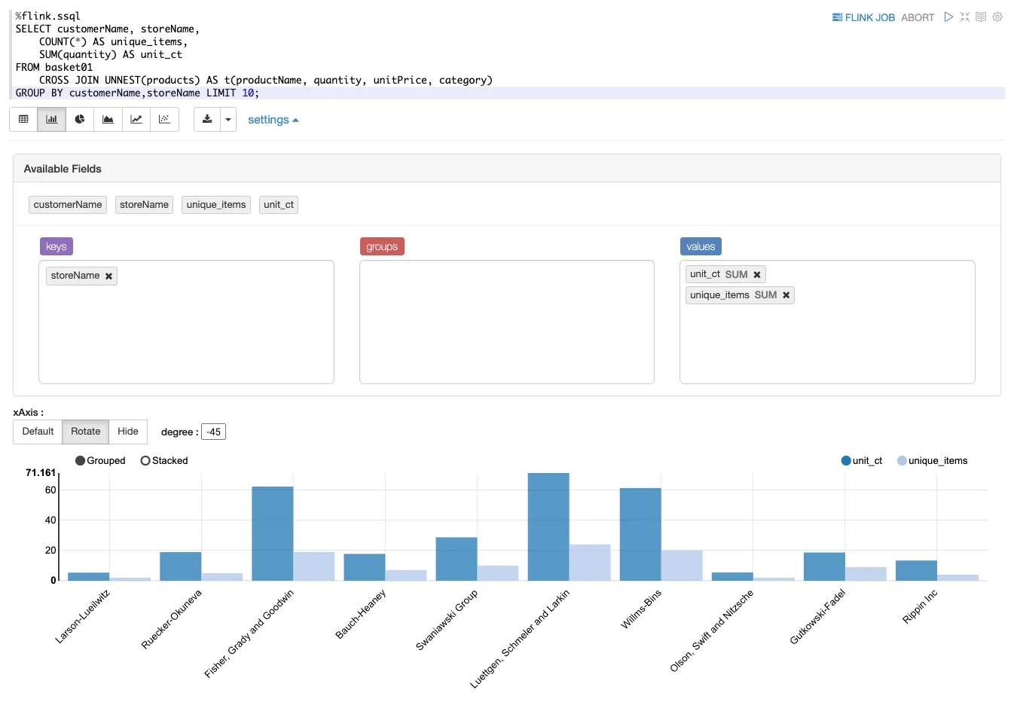Click the Available Fields heading
The image size is (1017, 702).
63,169
